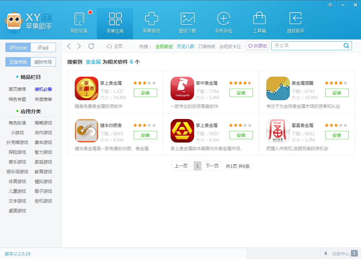Open 许愿池 wishing pool
Viewport: 361px width, 259px height.
(x=257, y=46)
